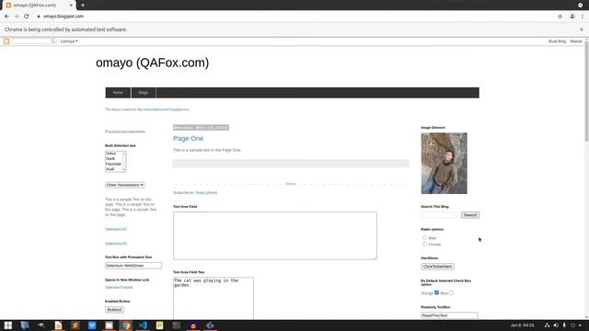Open the file manager window icon in taskbar
This screenshot has height=331, width=589.
pos(109,325)
